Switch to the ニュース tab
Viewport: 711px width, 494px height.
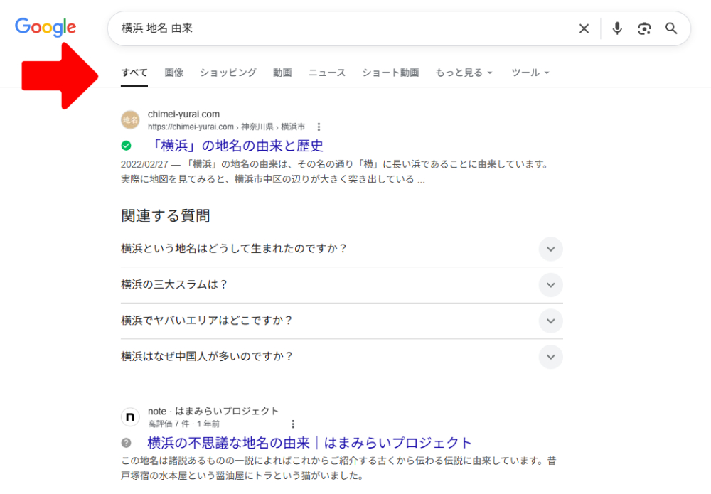[326, 72]
